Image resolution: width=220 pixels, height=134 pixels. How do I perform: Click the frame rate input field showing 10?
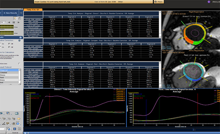click(2, 22)
